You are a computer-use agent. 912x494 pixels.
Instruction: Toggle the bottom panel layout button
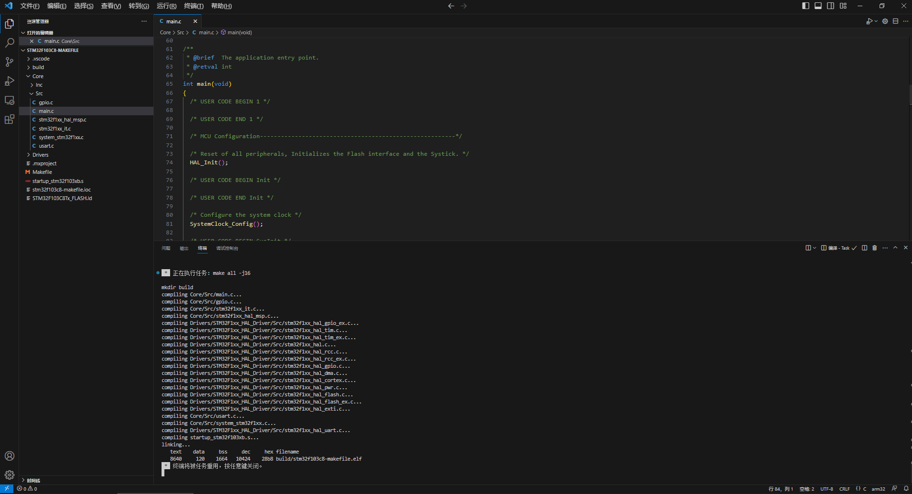tap(818, 6)
